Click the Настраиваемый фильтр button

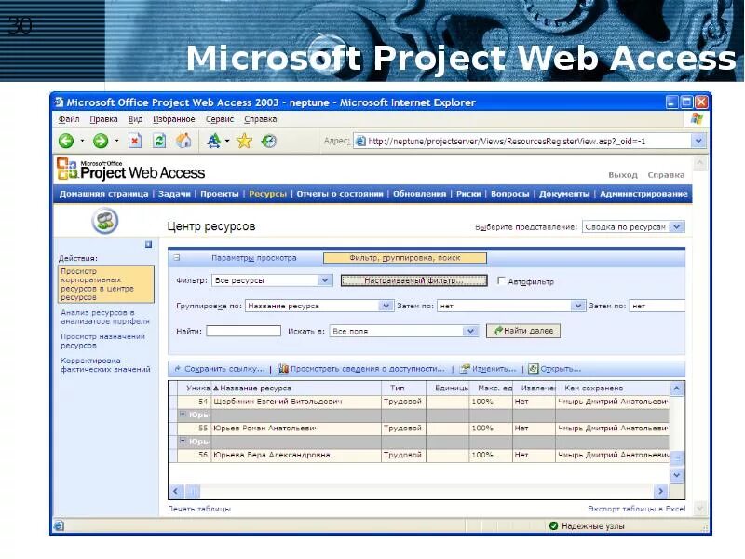click(413, 280)
